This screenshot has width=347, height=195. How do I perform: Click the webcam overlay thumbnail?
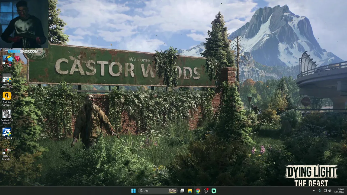pyautogui.click(x=24, y=24)
